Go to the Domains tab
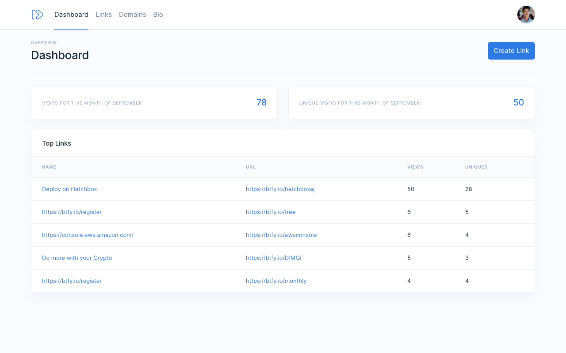The height and width of the screenshot is (353, 566). point(132,15)
